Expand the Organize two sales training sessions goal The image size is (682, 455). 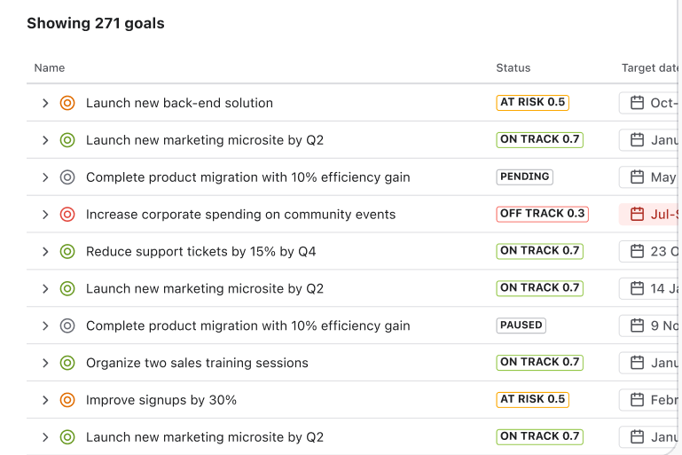tap(45, 363)
